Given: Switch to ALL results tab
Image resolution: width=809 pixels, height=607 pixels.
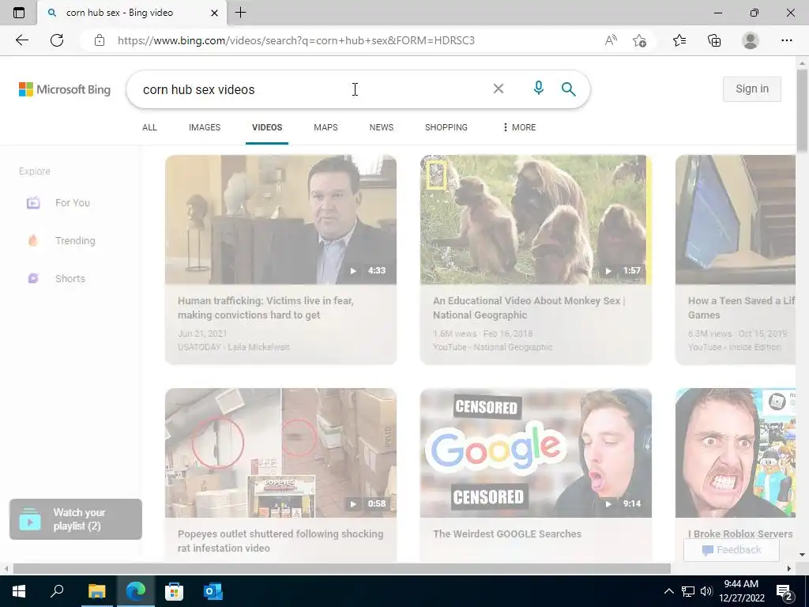Looking at the screenshot, I should point(149,127).
